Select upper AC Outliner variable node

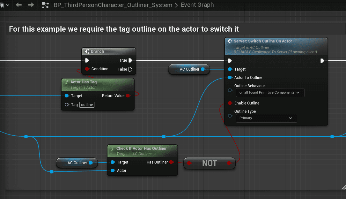click(x=189, y=69)
